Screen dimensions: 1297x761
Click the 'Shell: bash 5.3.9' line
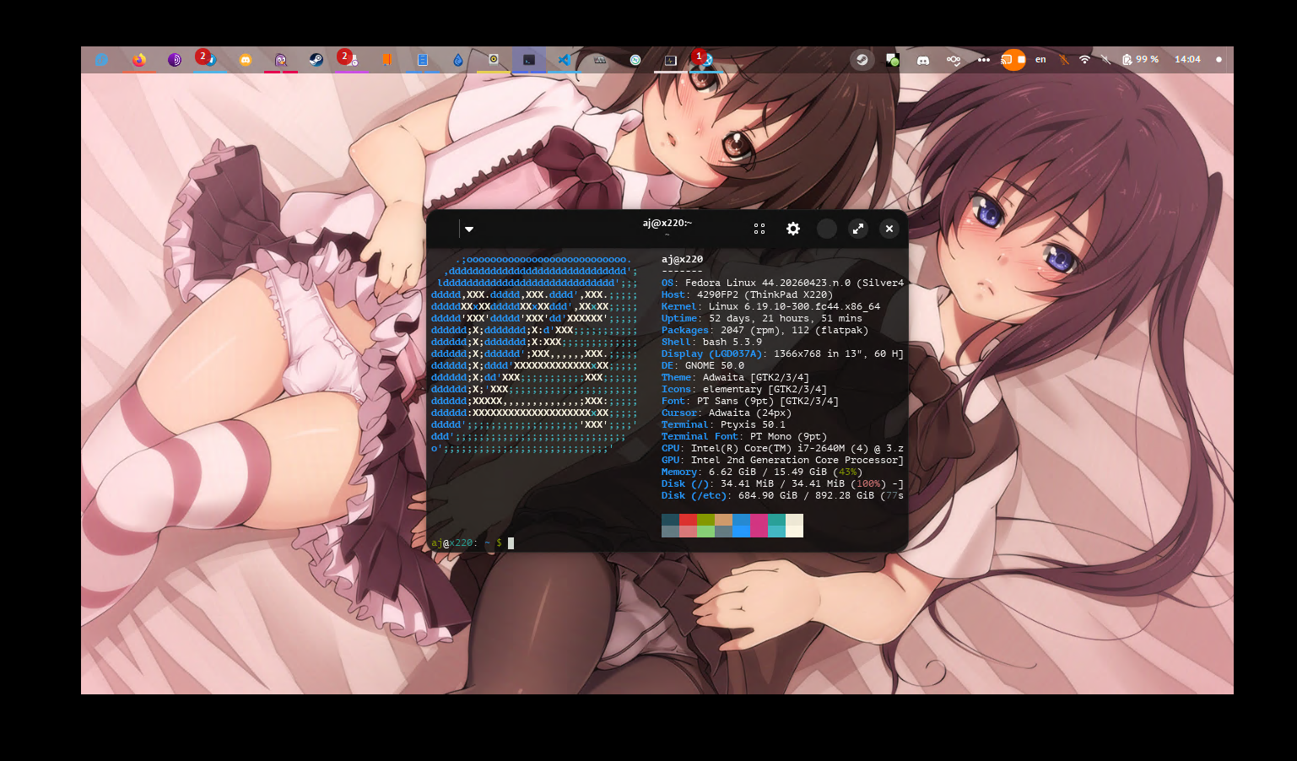click(x=711, y=342)
